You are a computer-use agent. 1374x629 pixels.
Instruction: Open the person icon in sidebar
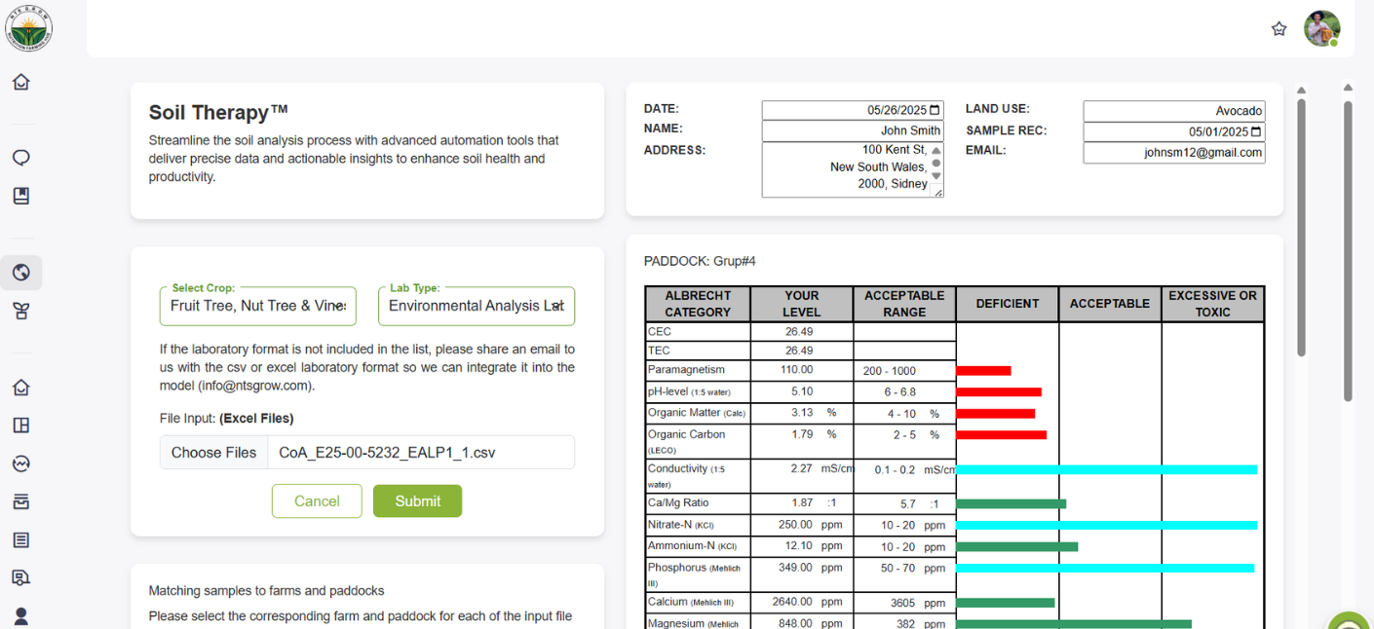[21, 615]
